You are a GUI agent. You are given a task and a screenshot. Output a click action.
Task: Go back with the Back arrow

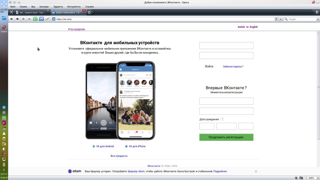[17, 19]
